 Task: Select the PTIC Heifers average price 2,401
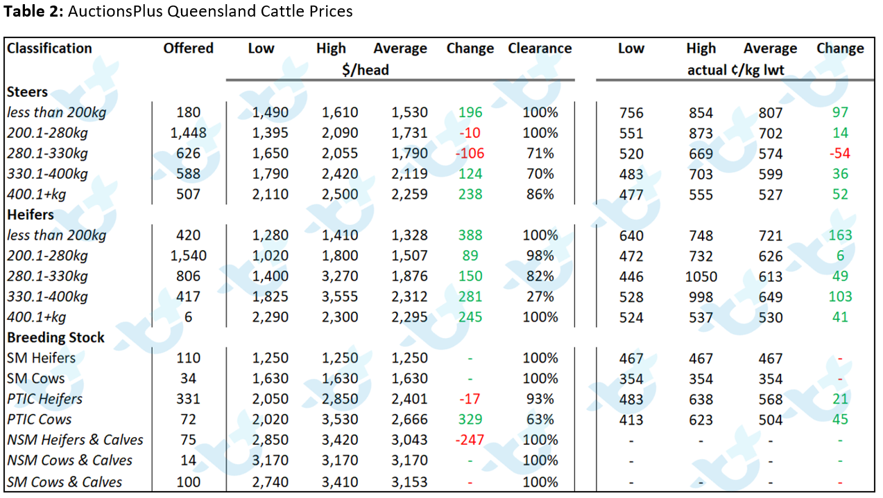click(x=410, y=399)
